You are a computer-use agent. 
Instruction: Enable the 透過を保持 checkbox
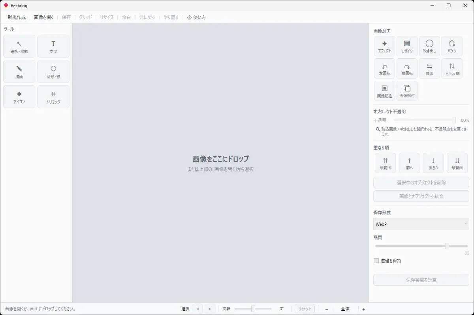point(376,261)
